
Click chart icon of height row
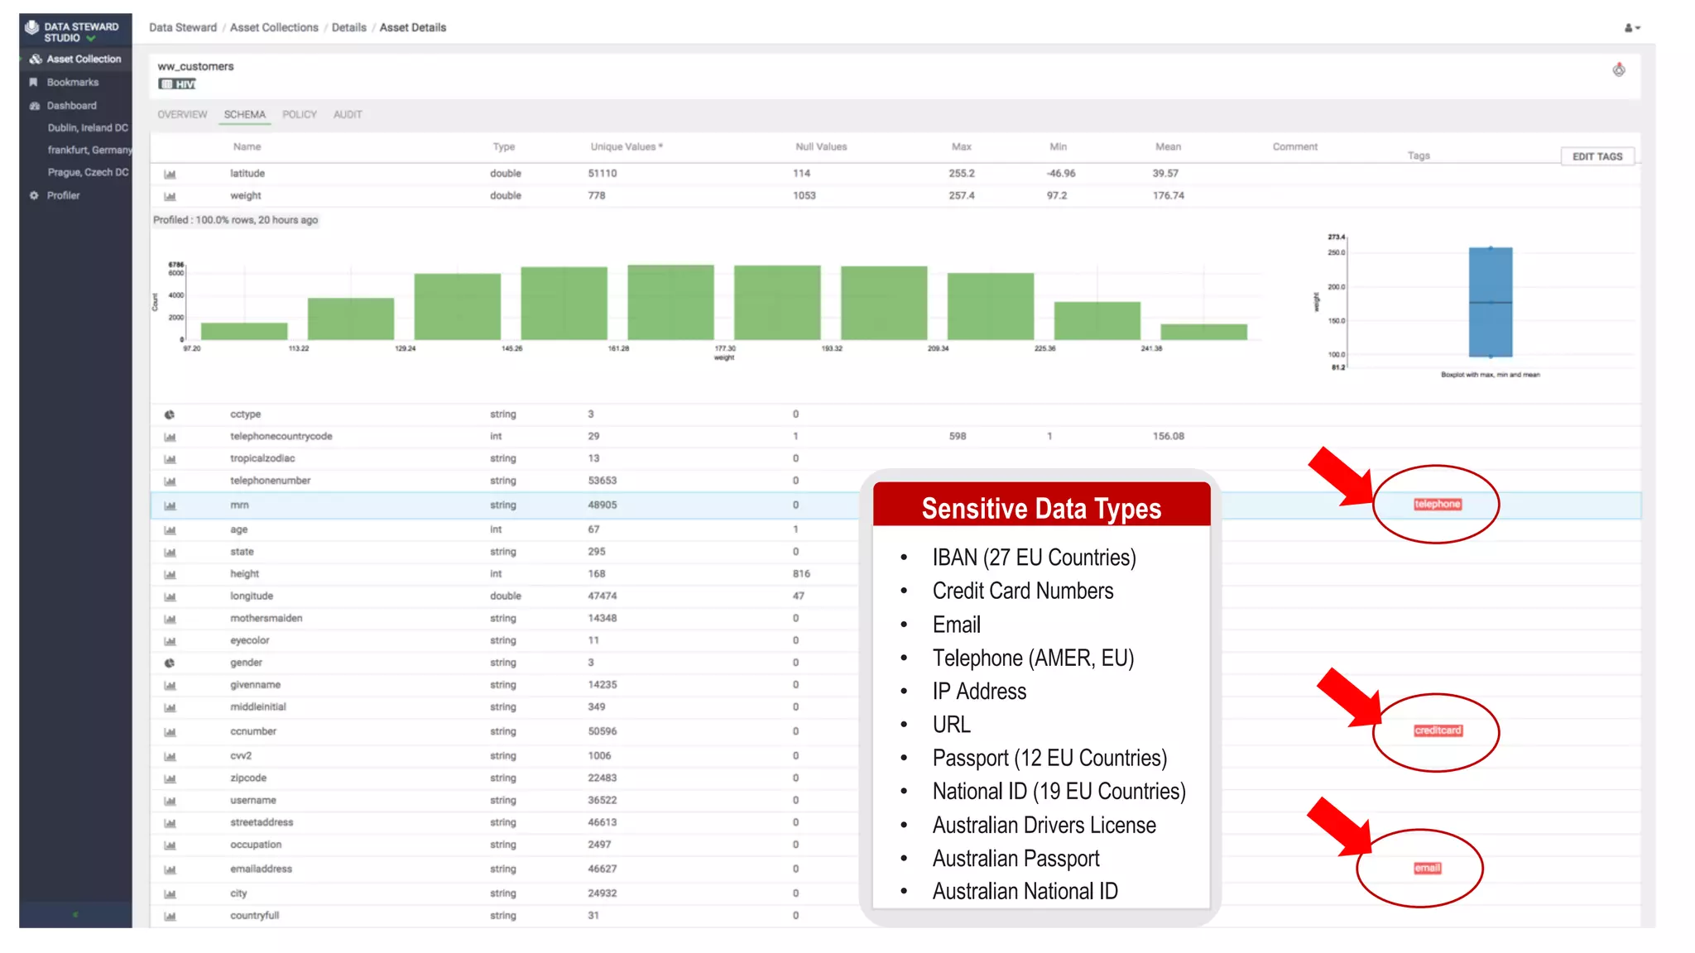click(x=170, y=575)
